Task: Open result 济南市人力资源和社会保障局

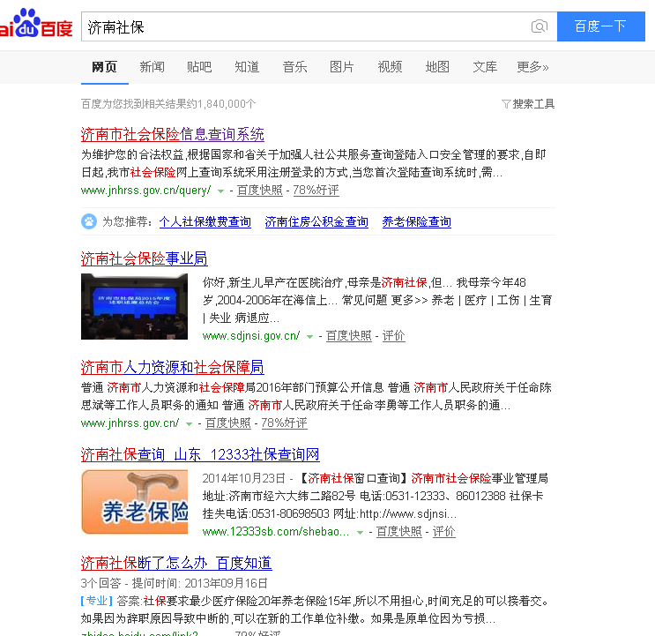Action: click(x=172, y=367)
